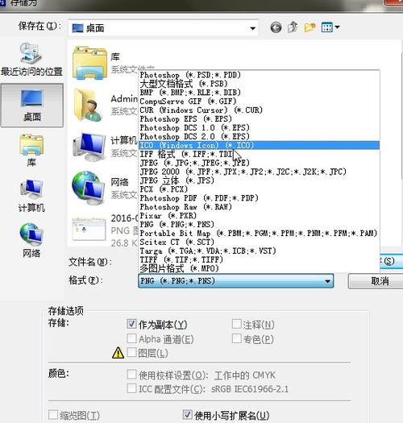Viewport: 403px width, 423px height.
Task: Choose TIFF format from list
Action: [x=260, y=259]
